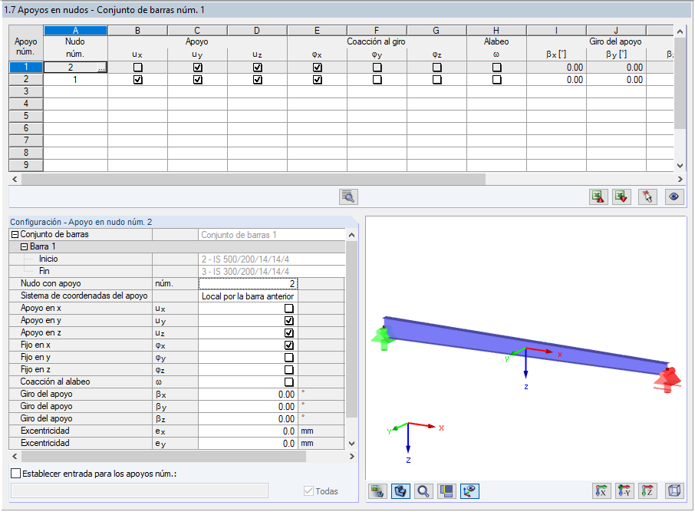Enable 'Establecer entrada para los apoyos núm.'
The height and width of the screenshot is (512, 695).
pyautogui.click(x=15, y=474)
